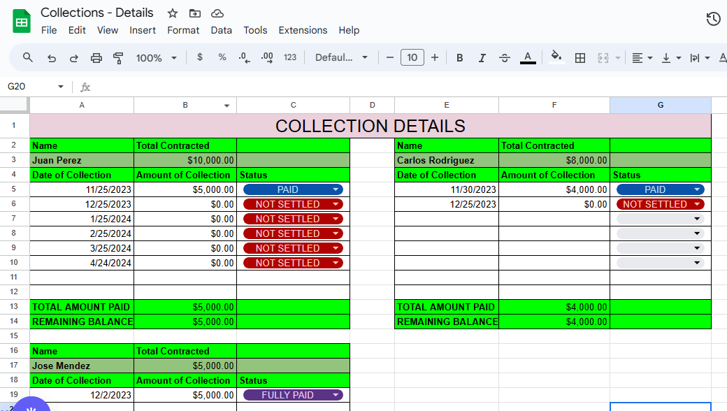Screen dimensions: 727x411
Task: Open the text color picker
Action: pos(528,58)
